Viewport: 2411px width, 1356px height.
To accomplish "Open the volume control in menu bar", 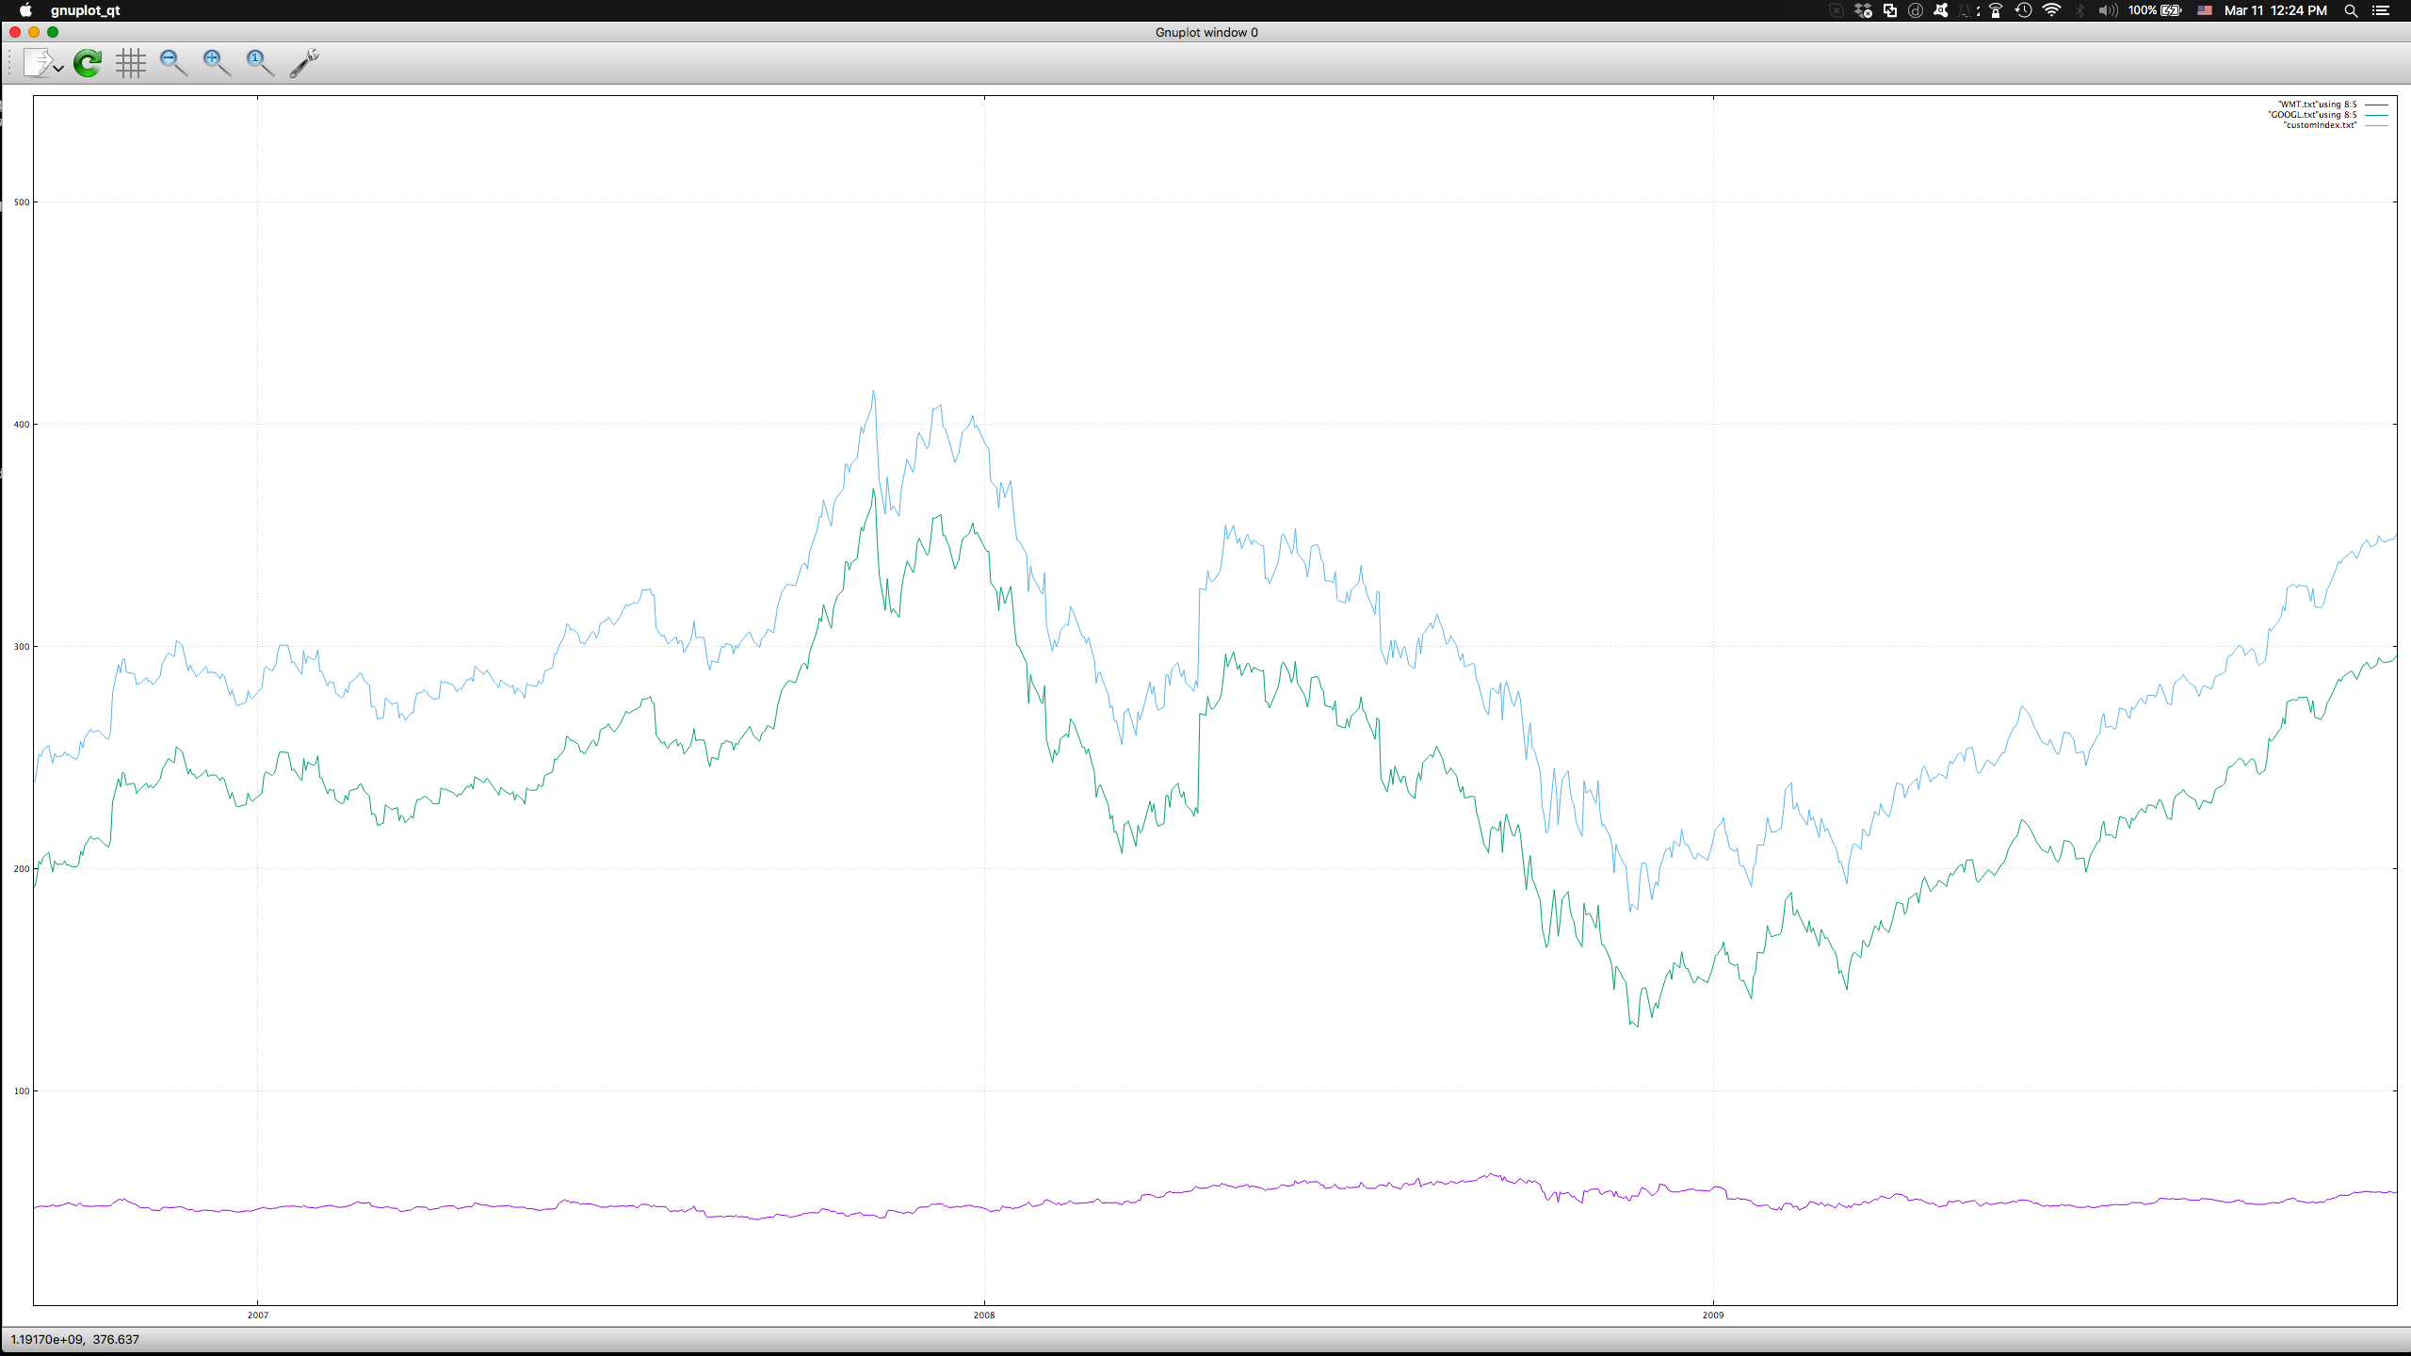I will pos(2108,10).
